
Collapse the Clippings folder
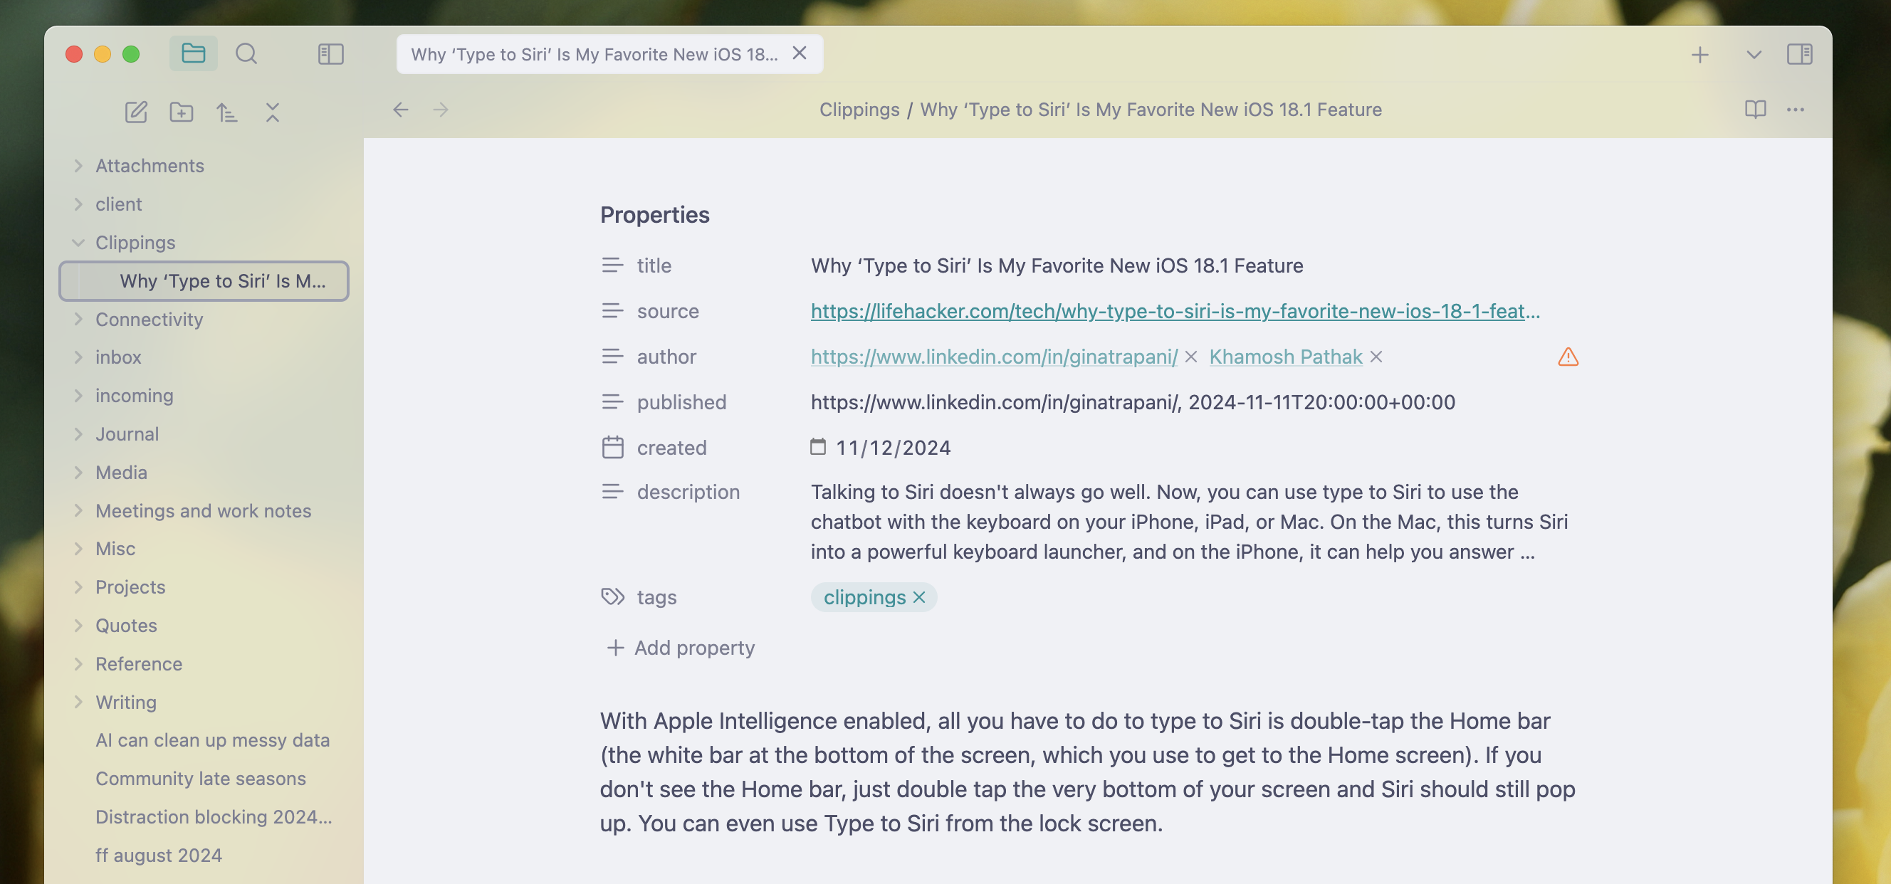tap(78, 242)
